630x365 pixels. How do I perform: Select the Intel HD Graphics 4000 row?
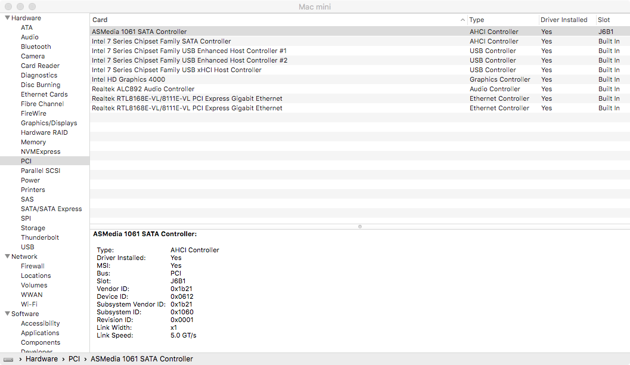tap(360, 79)
